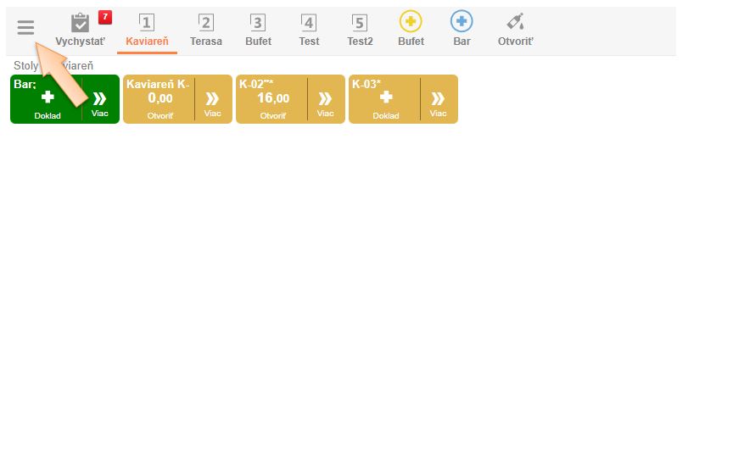The height and width of the screenshot is (461, 733).
Task: Select the blue plus Bar icon
Action: click(x=462, y=23)
